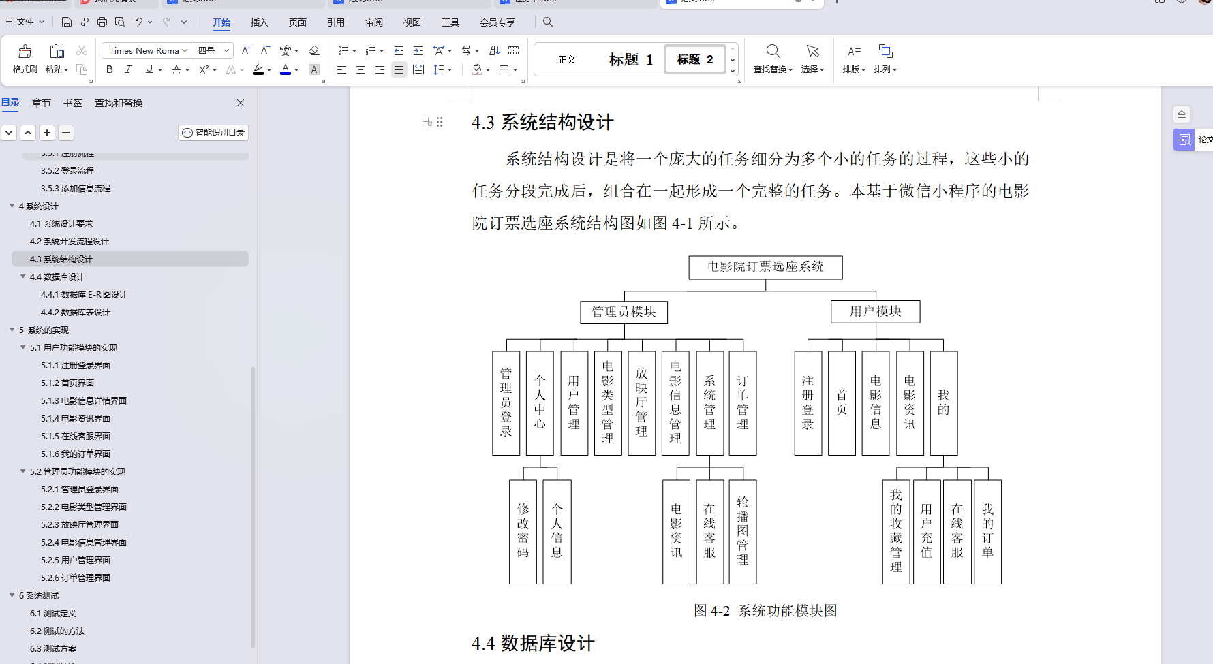
Task: Open the Borders dropdown arrow
Action: point(516,69)
